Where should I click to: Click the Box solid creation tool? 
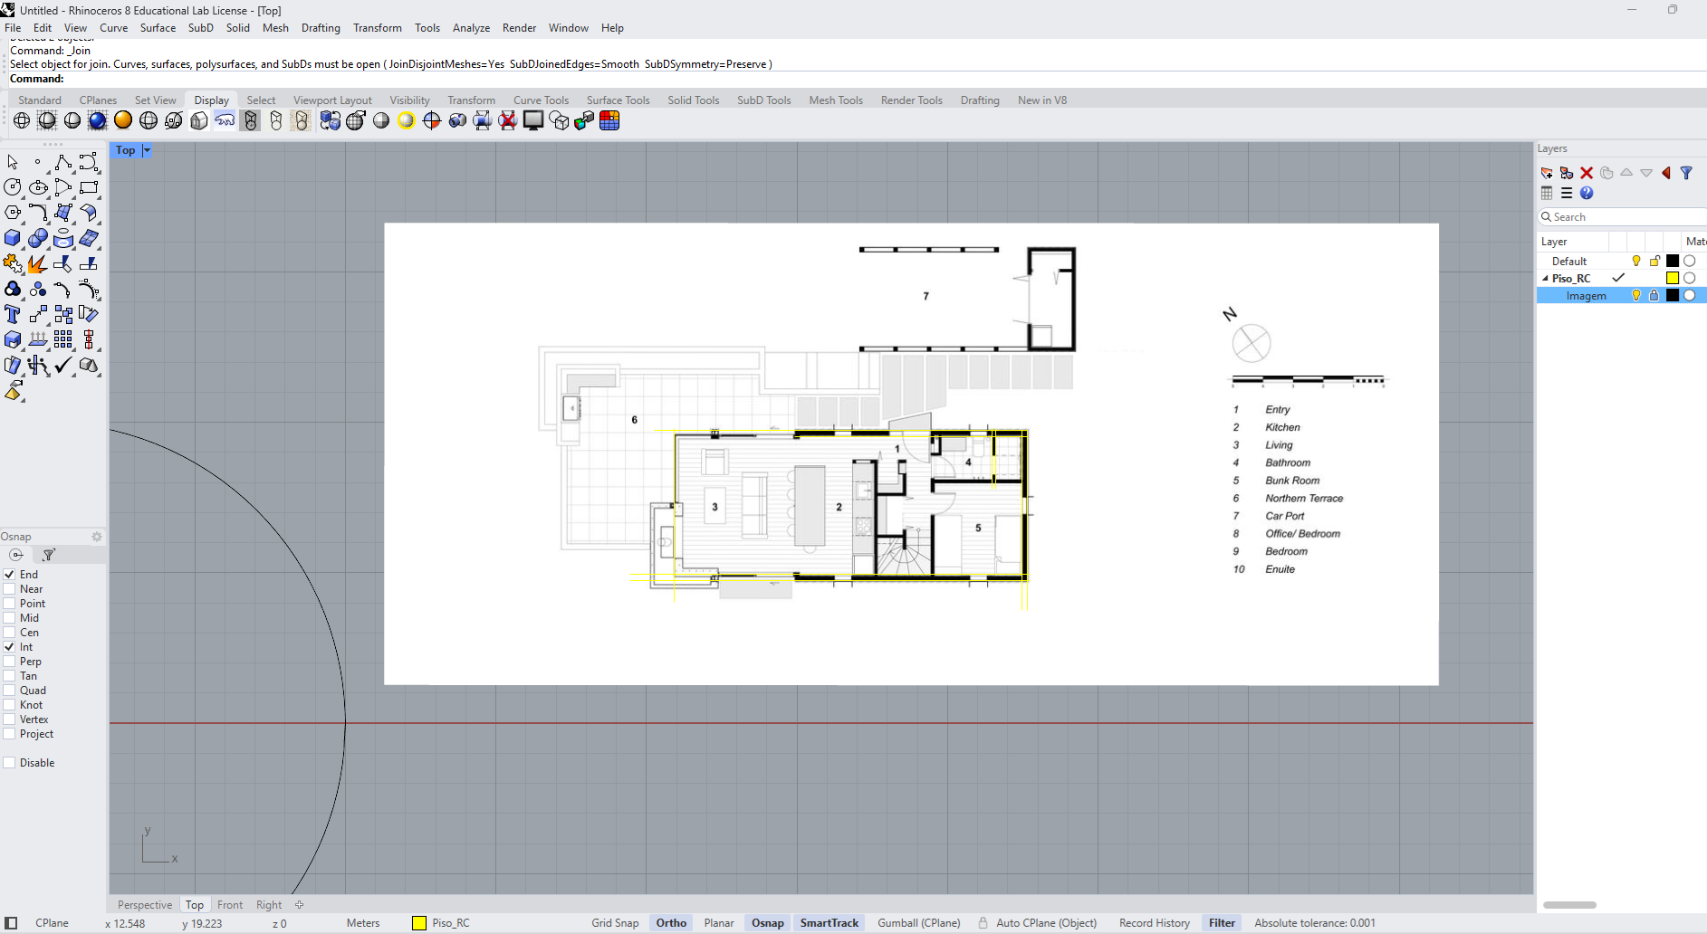13,239
